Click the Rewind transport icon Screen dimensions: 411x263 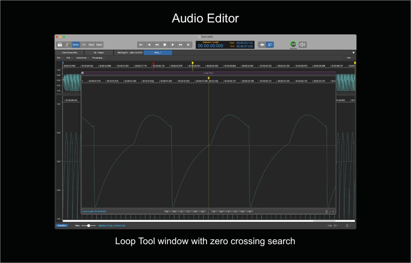tap(157, 45)
